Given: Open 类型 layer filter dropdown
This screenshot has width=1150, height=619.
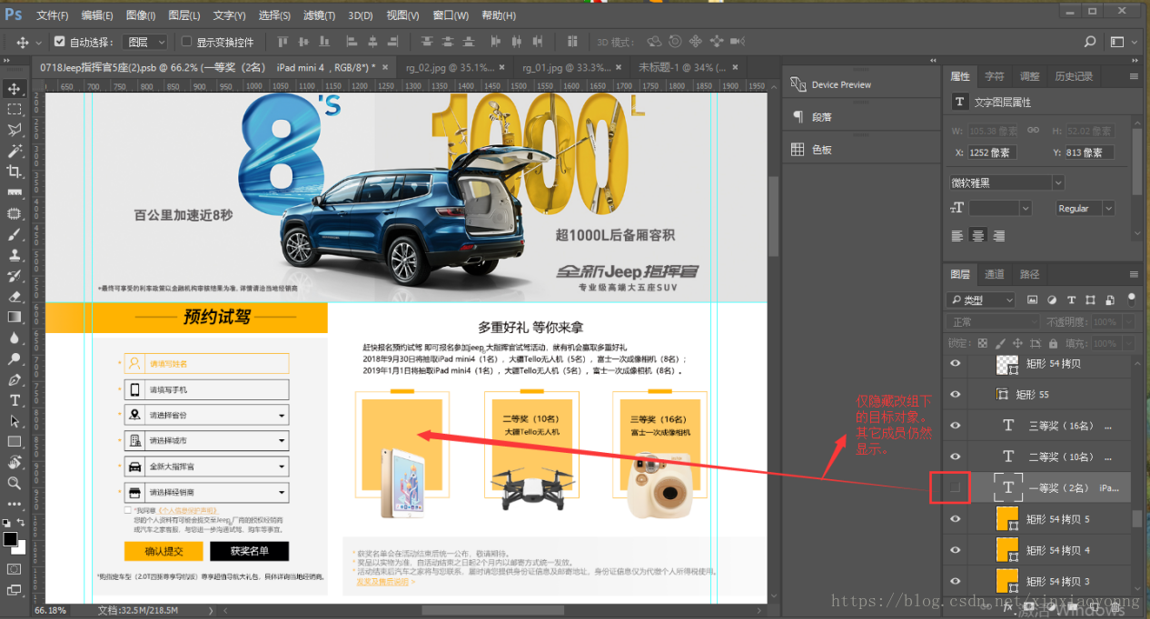Looking at the screenshot, I should click(982, 300).
